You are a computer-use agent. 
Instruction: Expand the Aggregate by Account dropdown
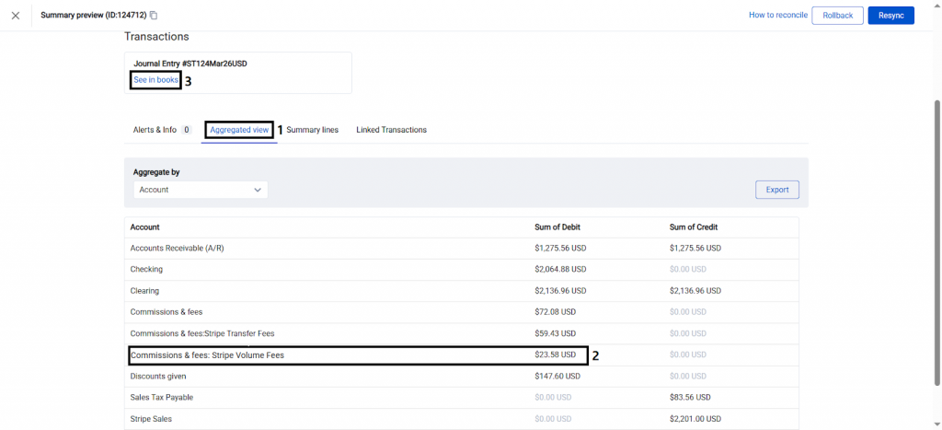[200, 190]
